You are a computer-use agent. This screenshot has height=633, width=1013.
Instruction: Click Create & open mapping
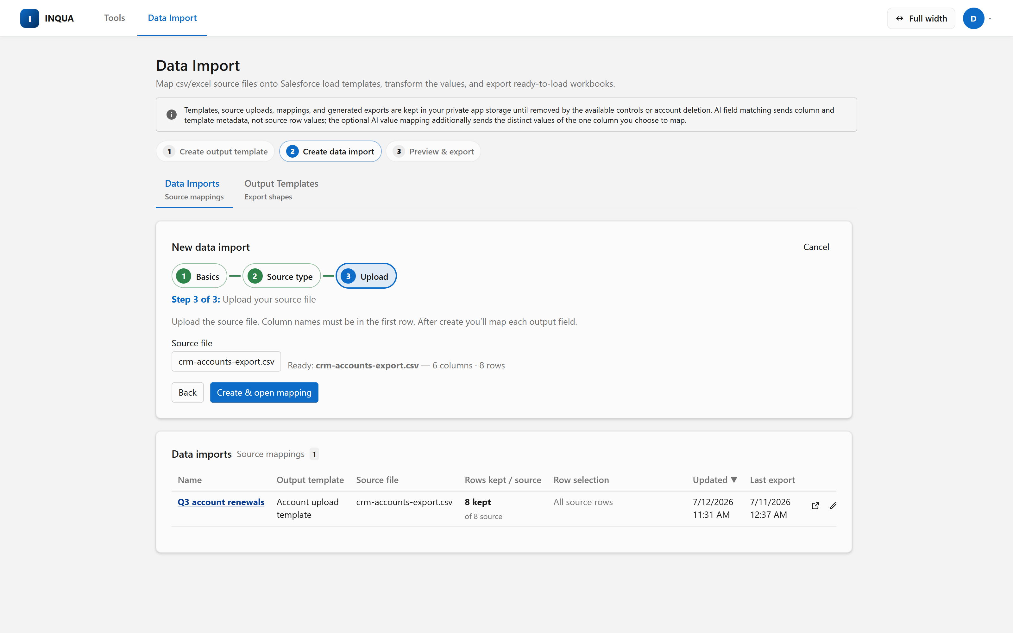click(x=264, y=393)
